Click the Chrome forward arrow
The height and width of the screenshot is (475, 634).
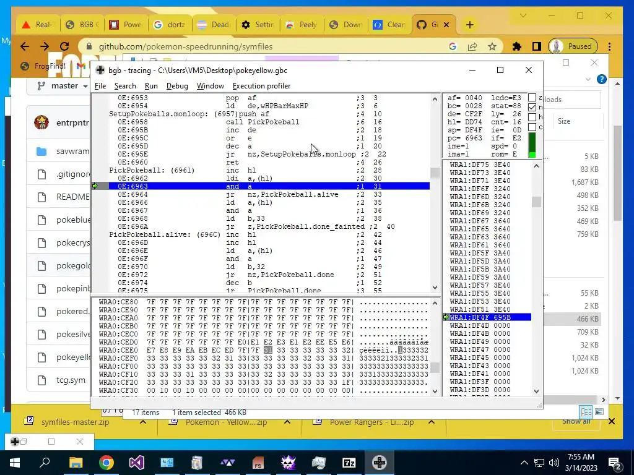click(x=45, y=46)
